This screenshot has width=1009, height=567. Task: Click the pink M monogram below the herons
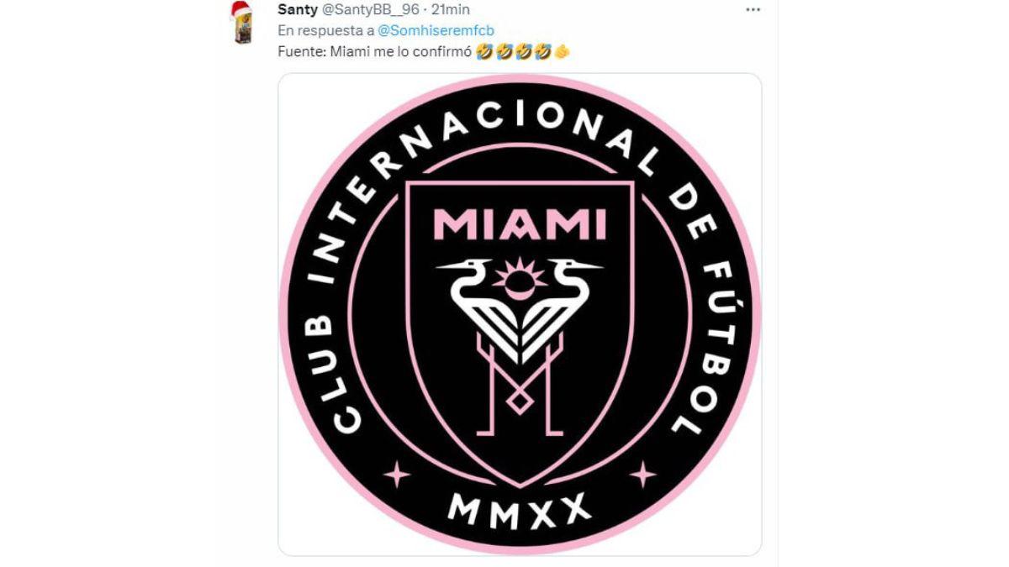520,385
